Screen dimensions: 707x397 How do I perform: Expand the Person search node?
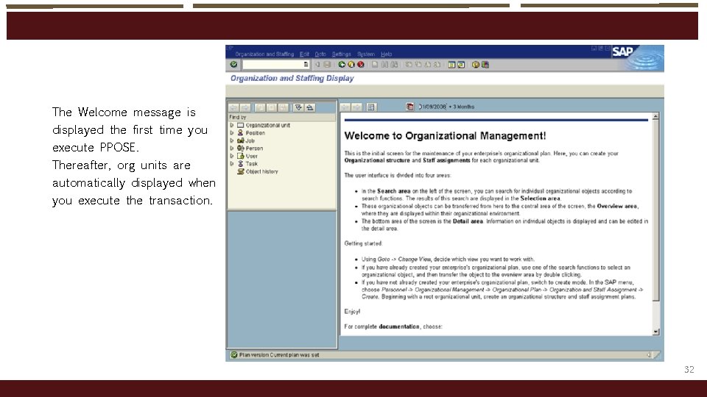[232, 148]
